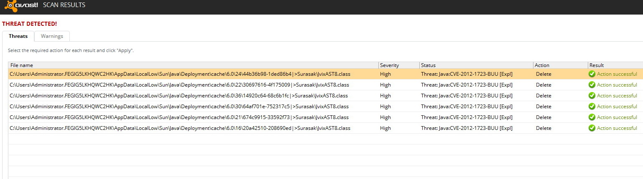Click green checkmark for the cache\6.0\21 file row
This screenshot has width=643, height=179.
592,117
